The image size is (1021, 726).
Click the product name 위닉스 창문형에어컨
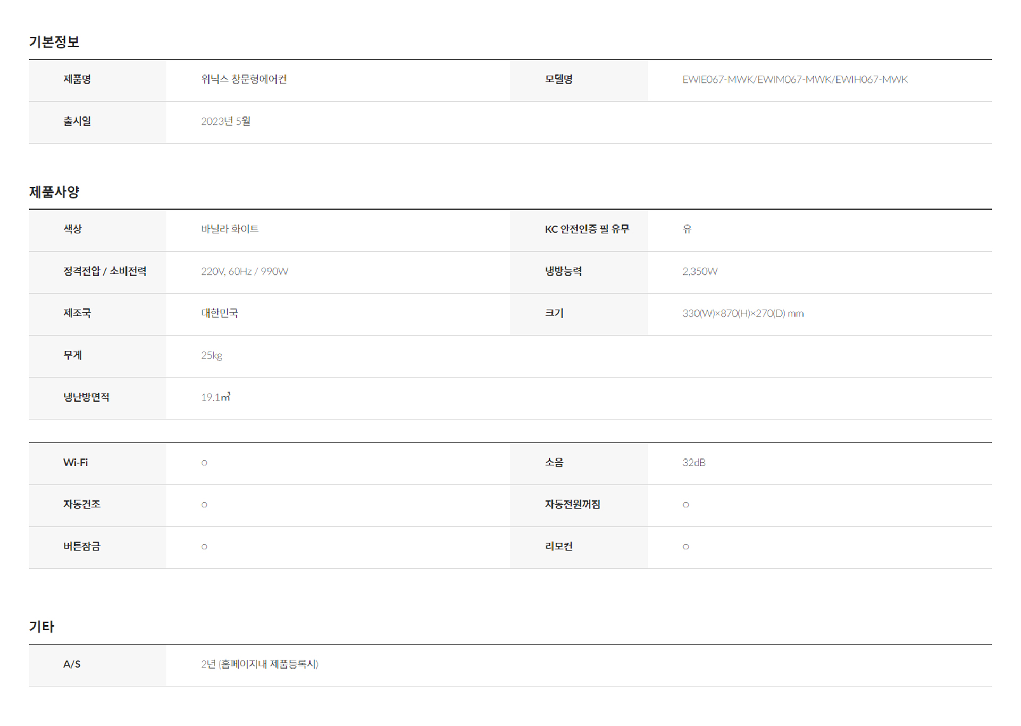pos(244,80)
